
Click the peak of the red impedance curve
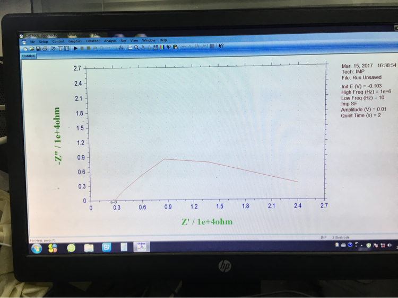click(165, 159)
